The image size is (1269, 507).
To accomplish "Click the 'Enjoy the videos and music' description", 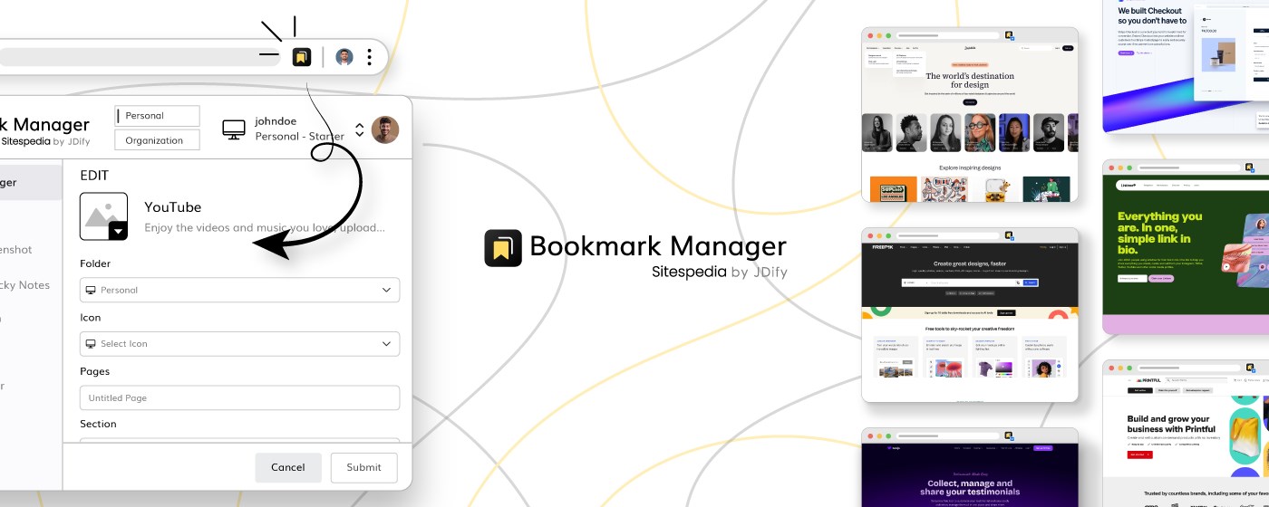I will [x=264, y=228].
